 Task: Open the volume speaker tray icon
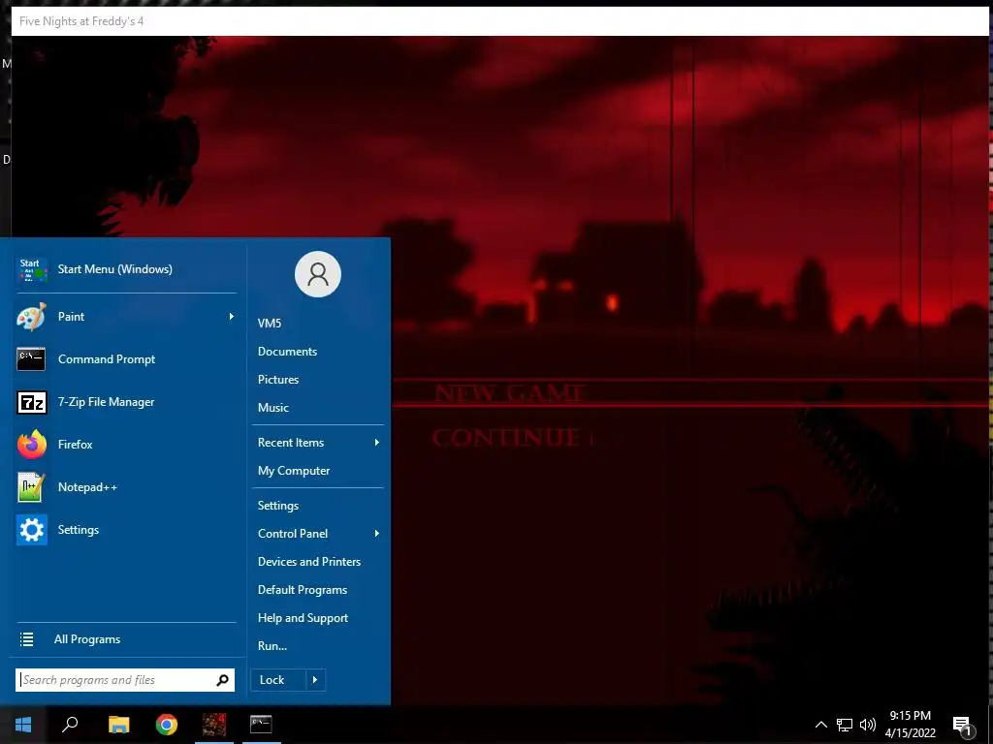point(868,725)
